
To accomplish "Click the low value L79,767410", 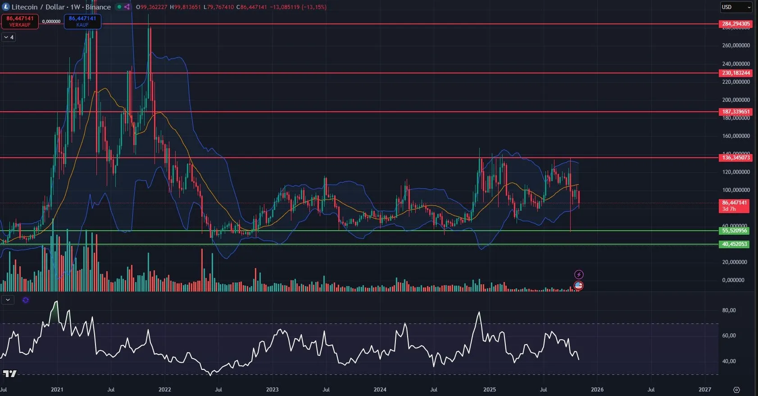I will [219, 7].
